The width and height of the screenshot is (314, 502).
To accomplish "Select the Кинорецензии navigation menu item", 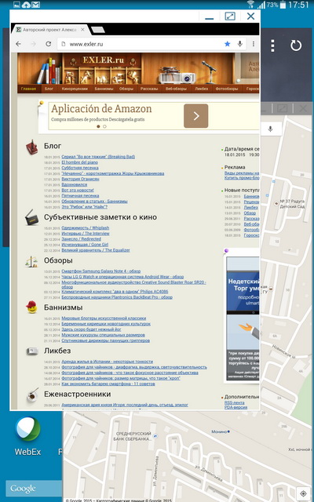I will pos(75,89).
